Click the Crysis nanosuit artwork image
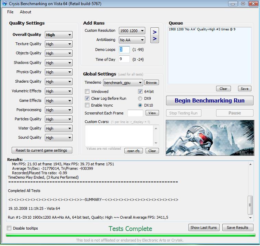Image resolution: width=260 pixels, height=246 pixels. coord(210,138)
